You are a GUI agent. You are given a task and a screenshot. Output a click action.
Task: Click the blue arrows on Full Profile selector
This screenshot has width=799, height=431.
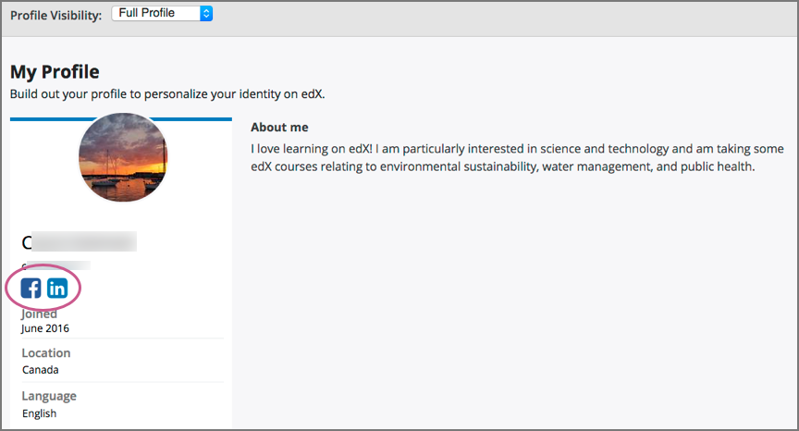point(206,14)
